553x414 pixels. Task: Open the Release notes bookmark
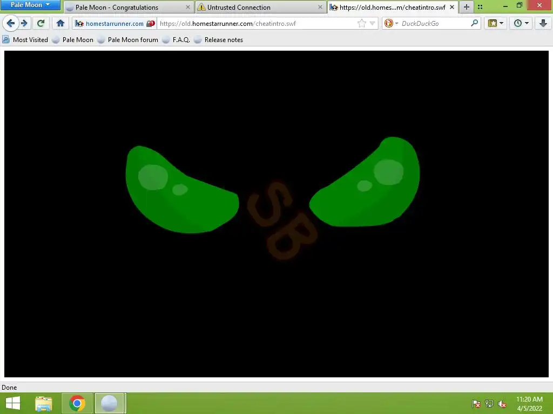219,40
